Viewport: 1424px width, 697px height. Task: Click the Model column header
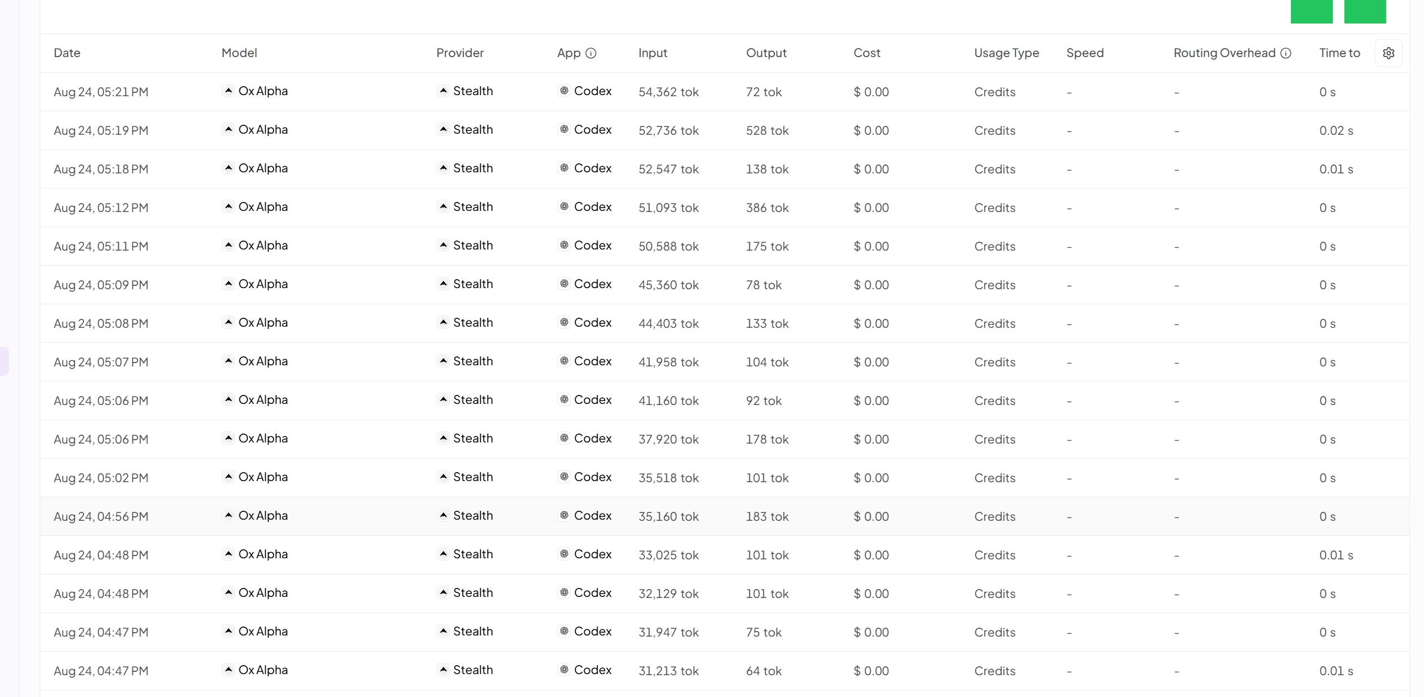239,53
